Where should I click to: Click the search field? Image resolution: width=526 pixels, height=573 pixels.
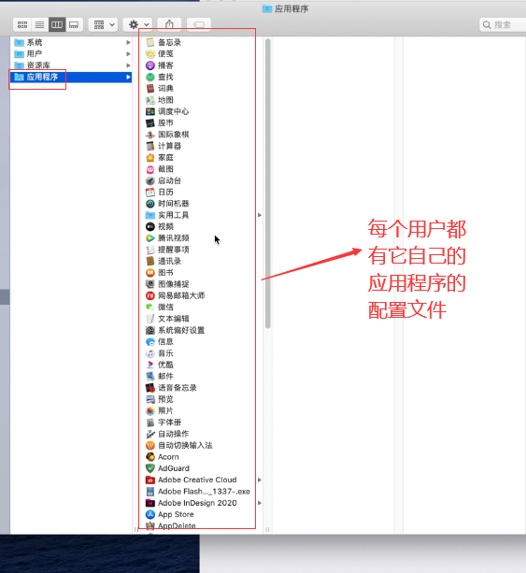[x=503, y=24]
